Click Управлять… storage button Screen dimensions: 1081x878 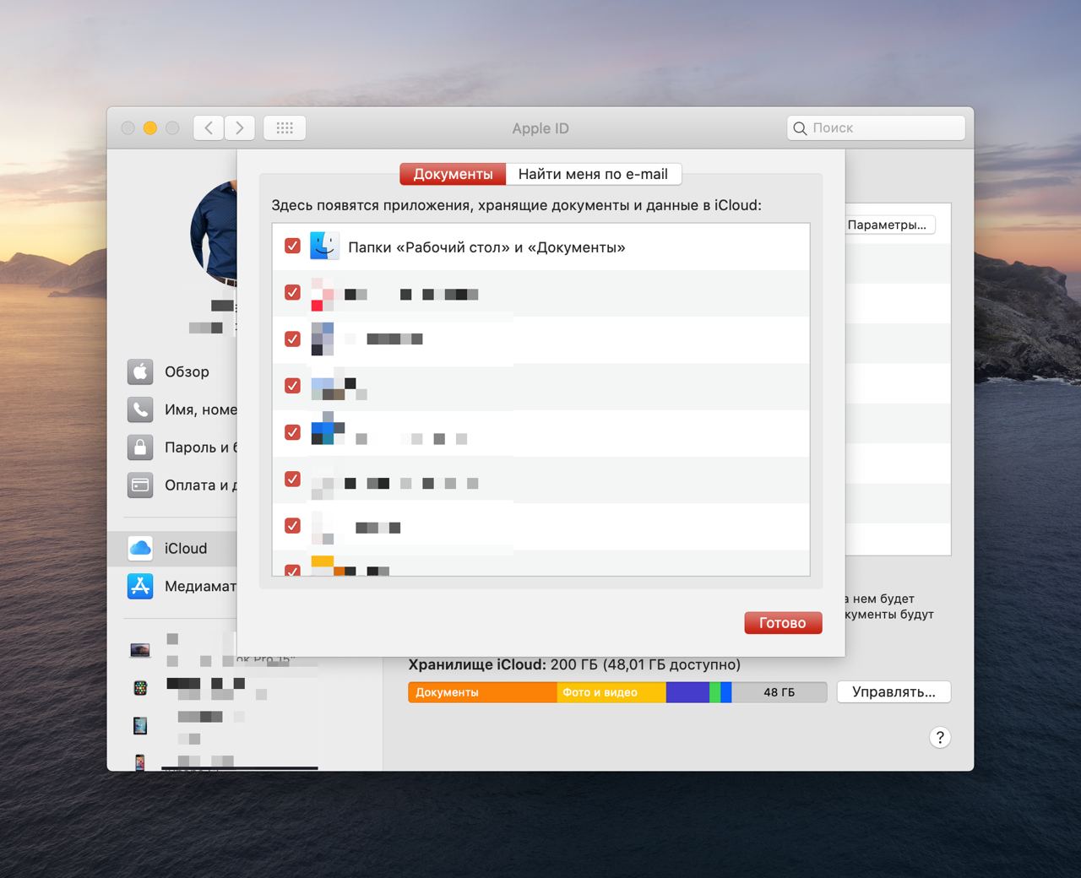[894, 691]
